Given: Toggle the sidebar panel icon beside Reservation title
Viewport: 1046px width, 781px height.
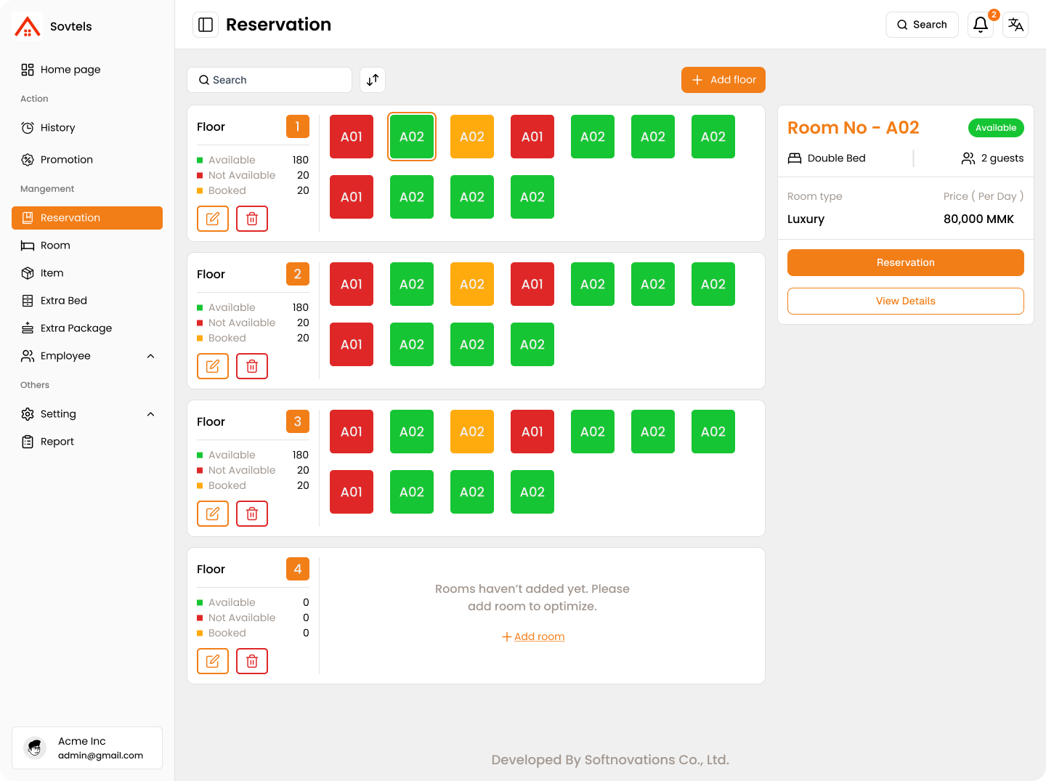Looking at the screenshot, I should pos(206,25).
